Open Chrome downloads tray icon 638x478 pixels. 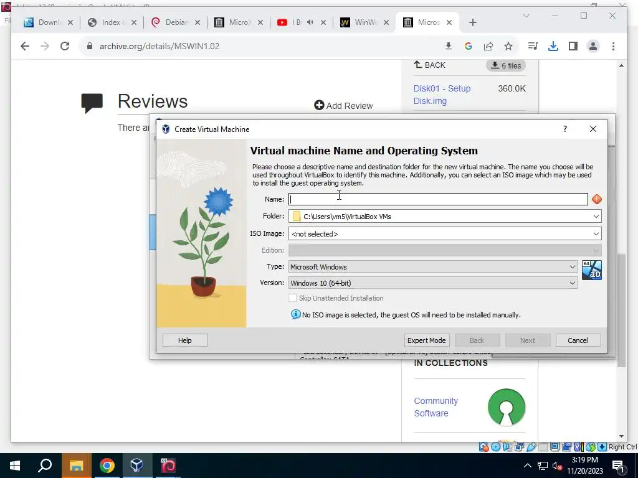click(x=553, y=46)
